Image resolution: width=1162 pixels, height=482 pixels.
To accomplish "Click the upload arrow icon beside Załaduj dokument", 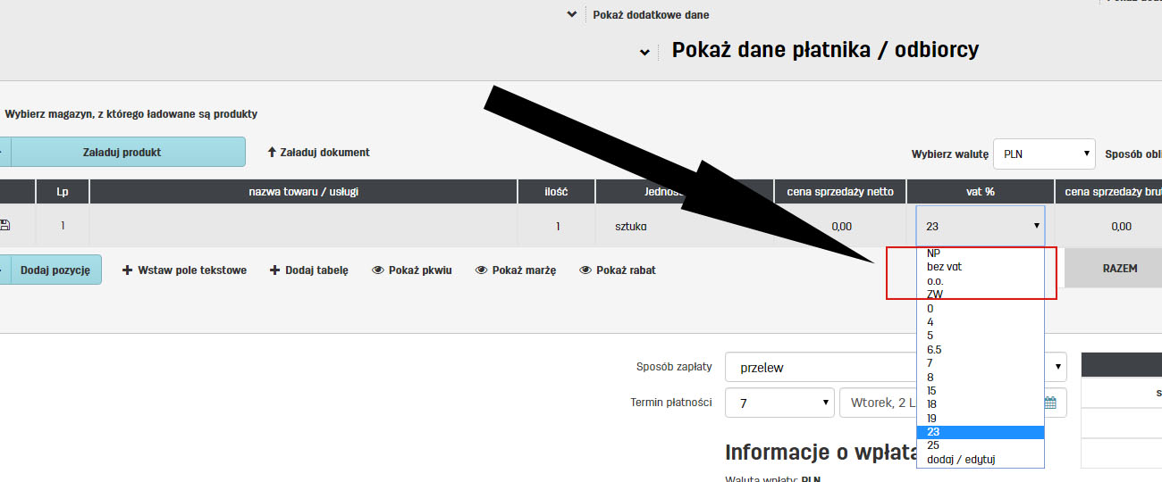I will click(272, 153).
